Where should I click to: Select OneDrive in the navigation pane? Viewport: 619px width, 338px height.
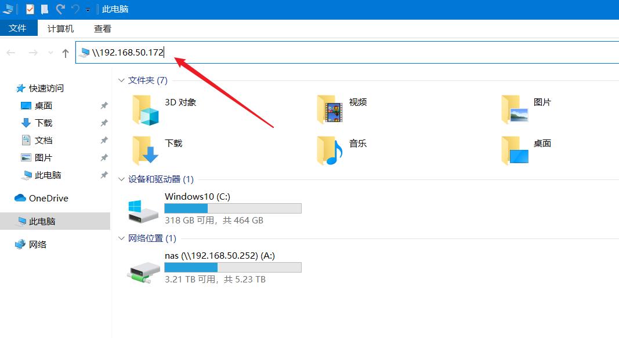coord(48,198)
